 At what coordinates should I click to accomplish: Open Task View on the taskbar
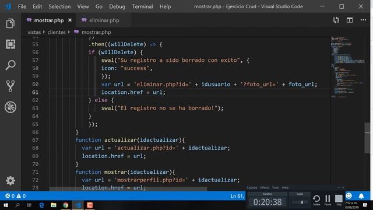click(29, 205)
